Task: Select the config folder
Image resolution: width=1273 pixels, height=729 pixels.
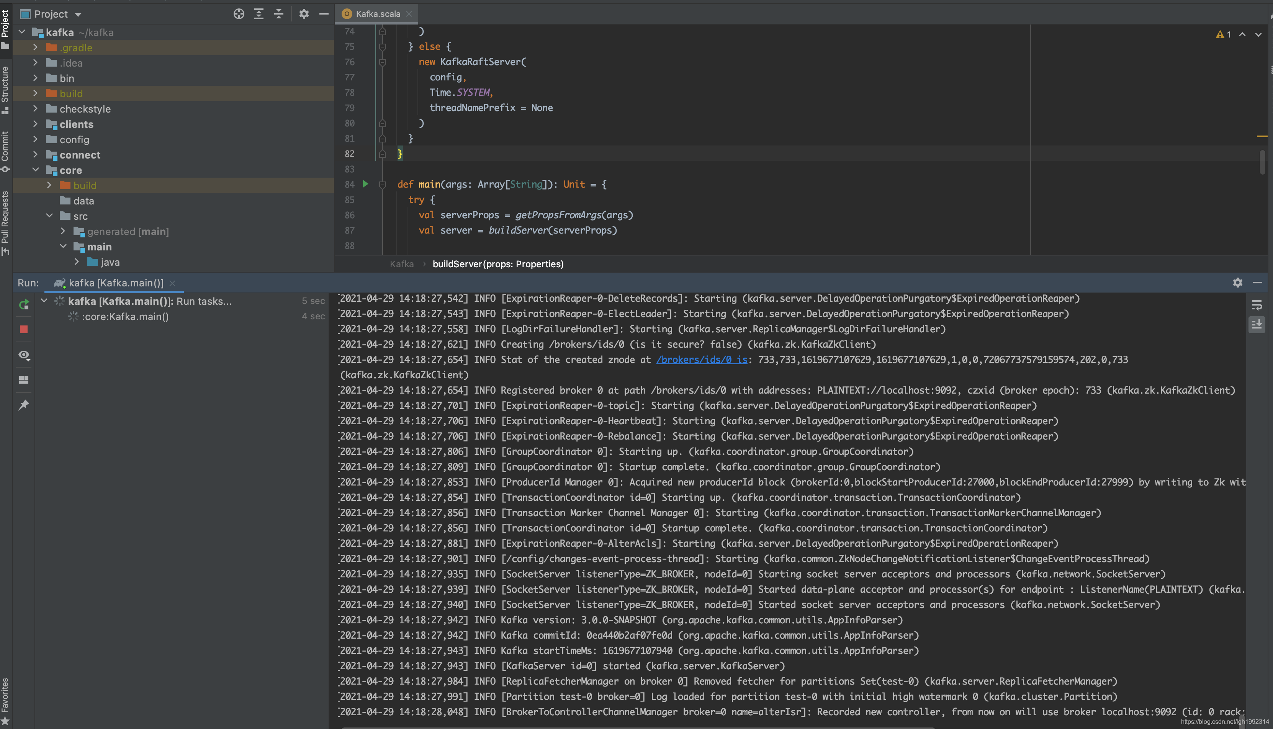Action: (x=173, y=140)
